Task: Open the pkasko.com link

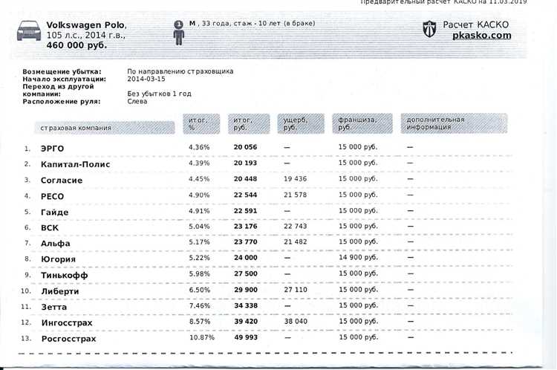Action: [482, 36]
